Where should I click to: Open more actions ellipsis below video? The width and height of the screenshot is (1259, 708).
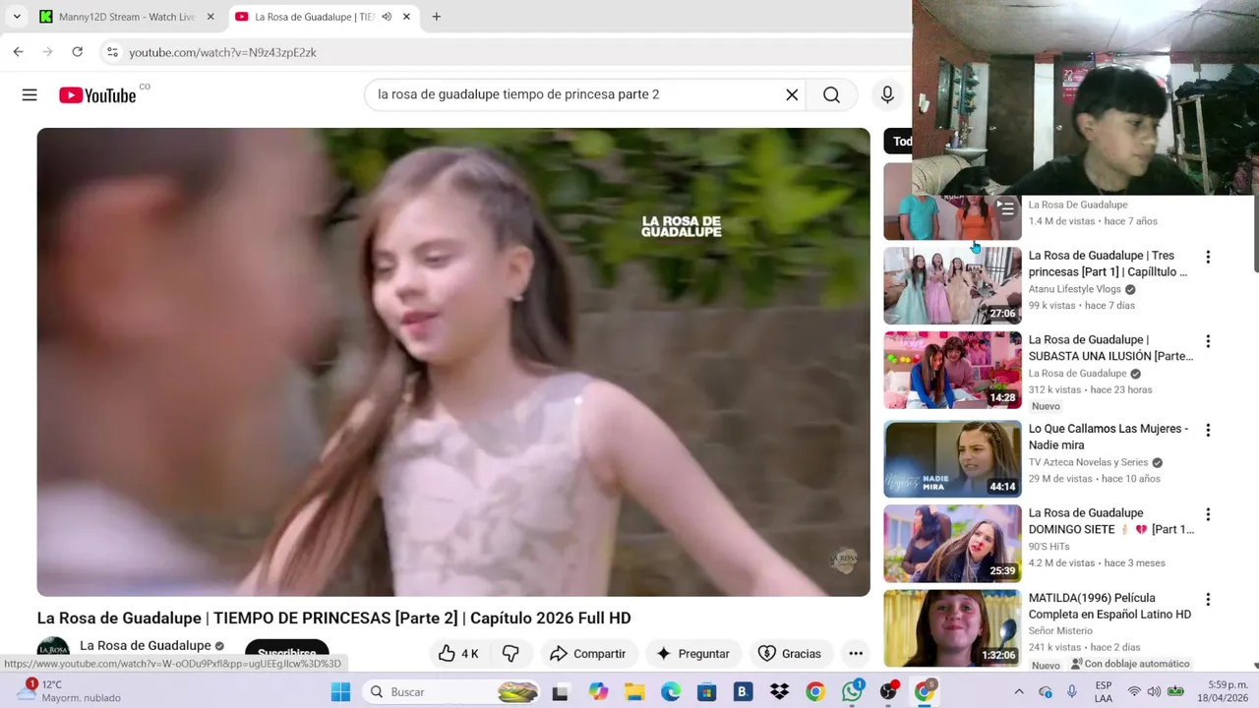point(856,654)
